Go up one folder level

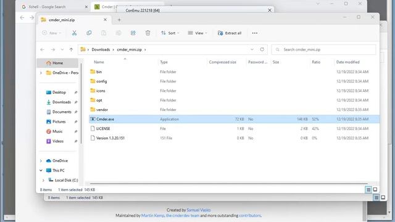(x=72, y=49)
